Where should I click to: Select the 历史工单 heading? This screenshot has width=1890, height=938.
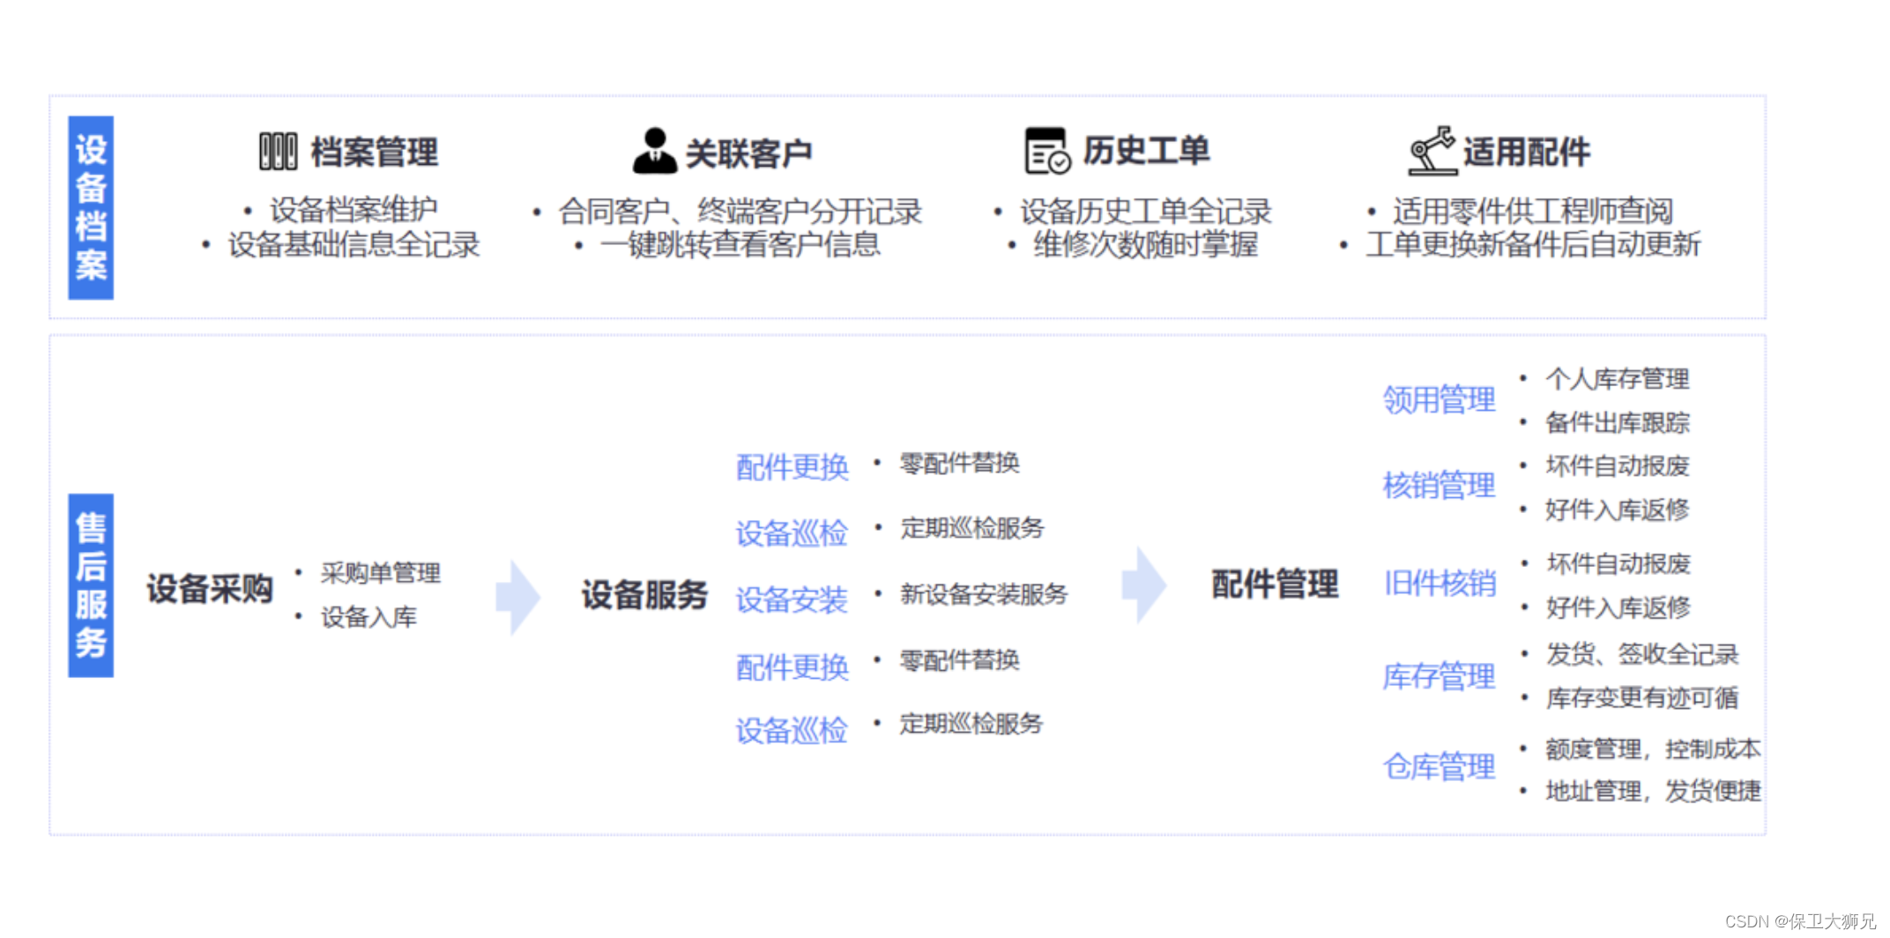point(1146,151)
